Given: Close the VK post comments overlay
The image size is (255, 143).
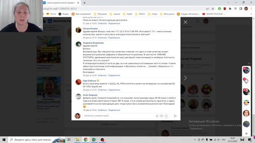Looking at the screenshot, I should pos(185,22).
